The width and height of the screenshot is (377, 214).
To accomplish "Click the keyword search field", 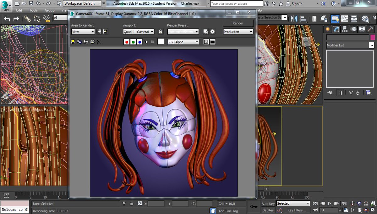I will coord(237,4).
